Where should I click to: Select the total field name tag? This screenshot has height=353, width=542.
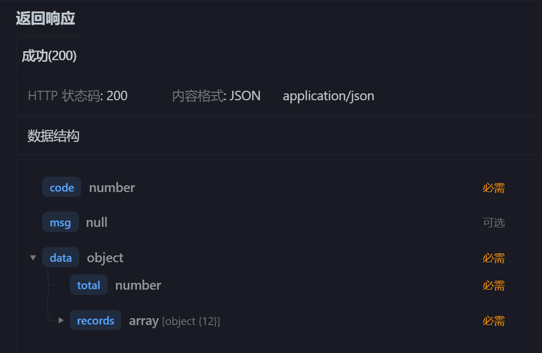pos(89,285)
